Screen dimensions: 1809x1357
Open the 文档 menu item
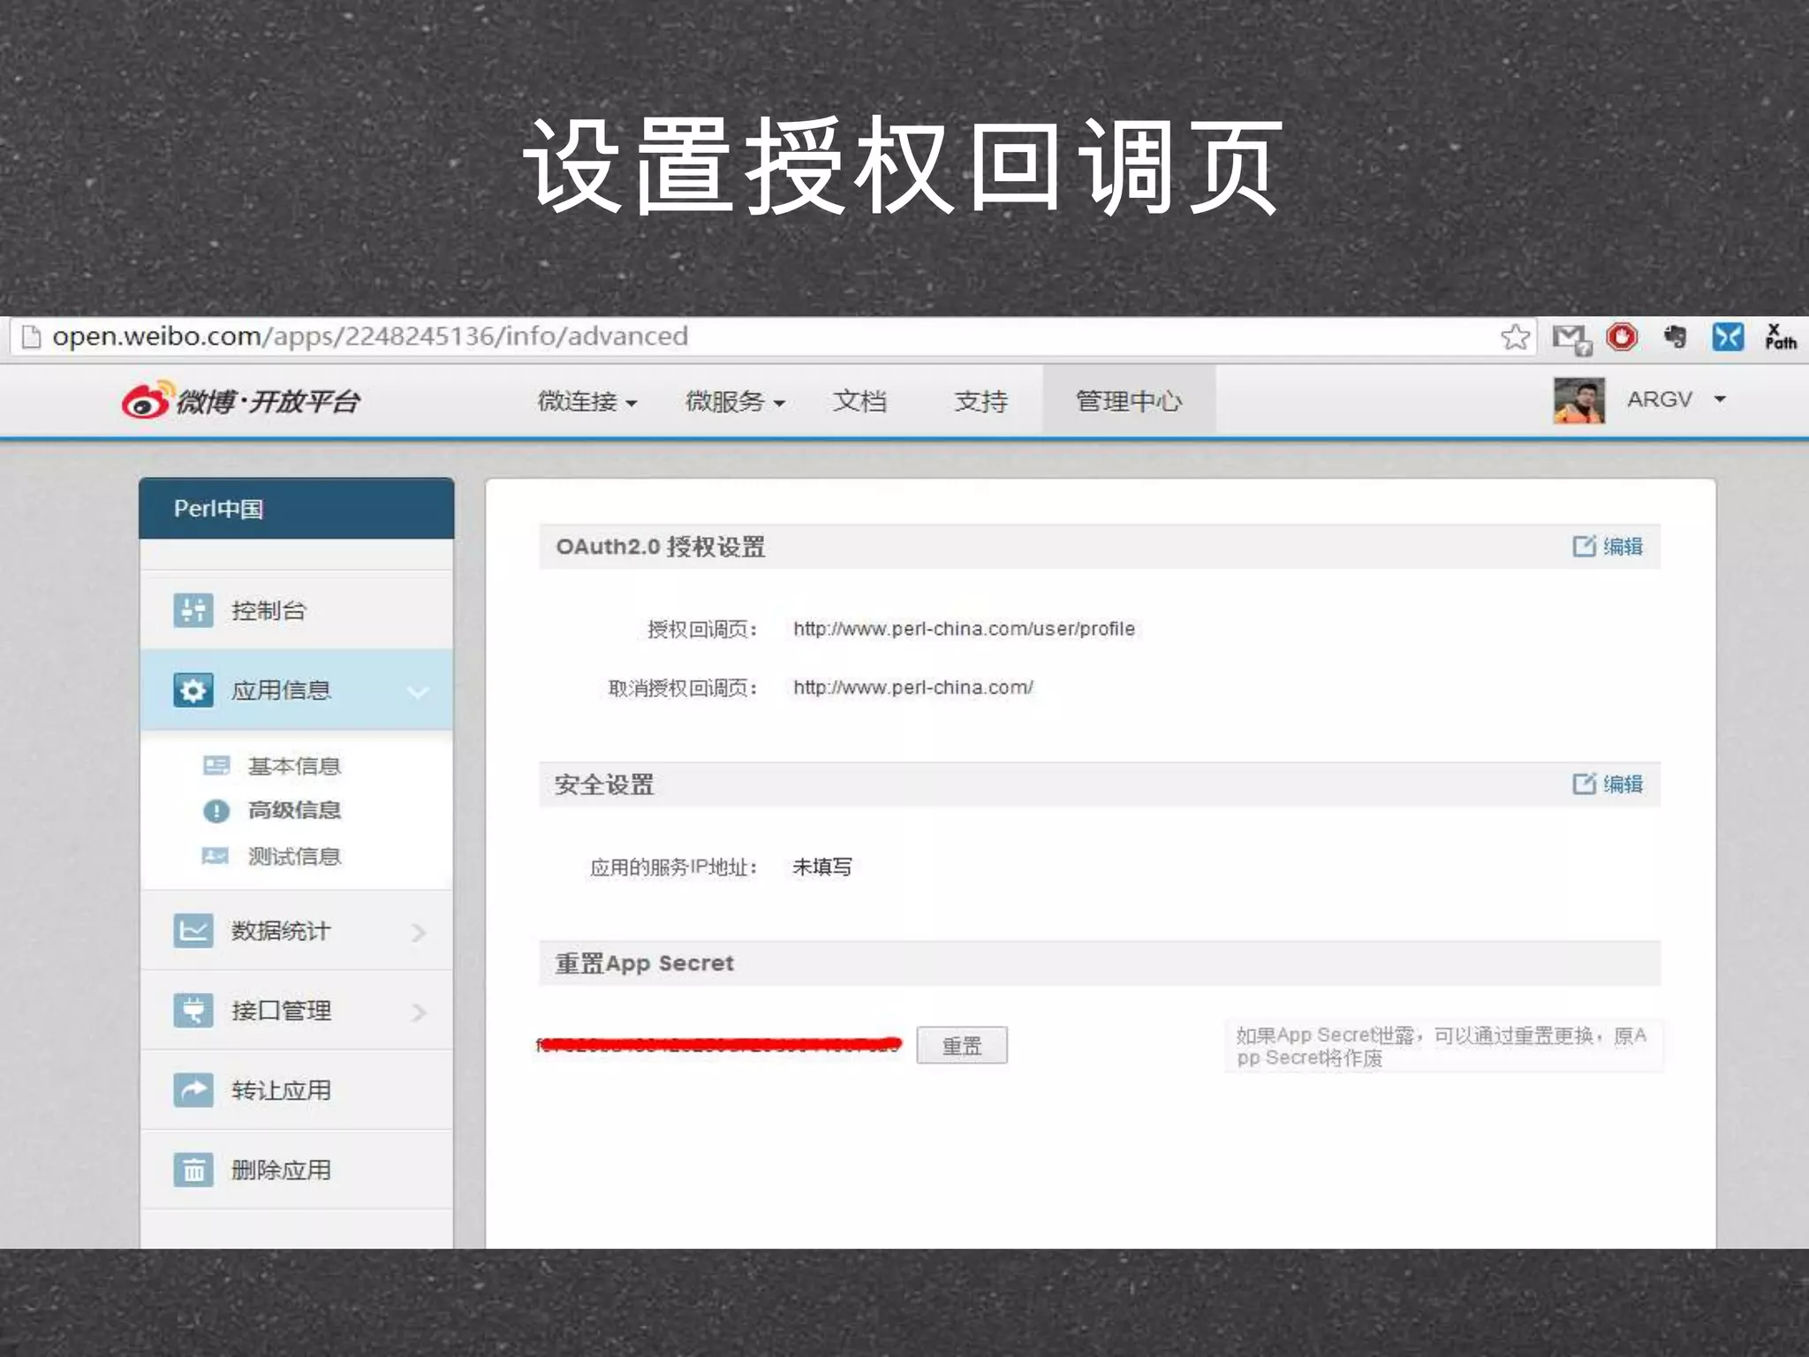coord(859,401)
